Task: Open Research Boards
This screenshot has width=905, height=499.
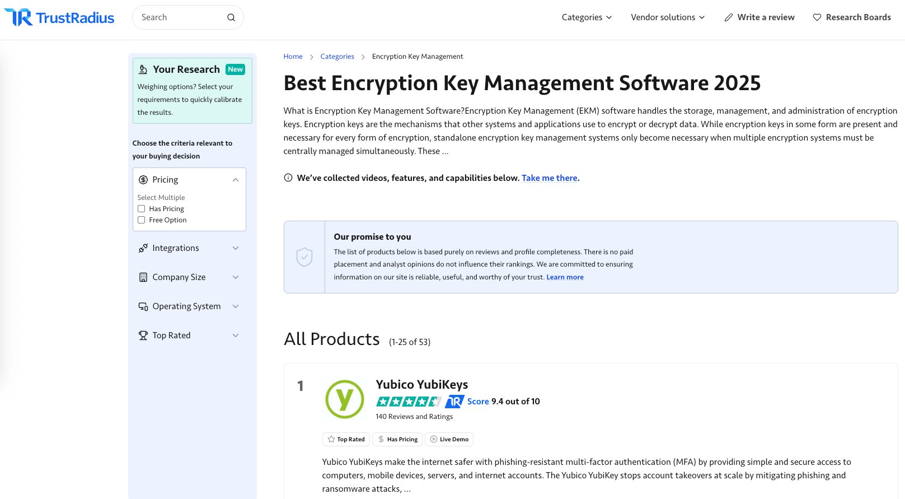Action: 852,17
